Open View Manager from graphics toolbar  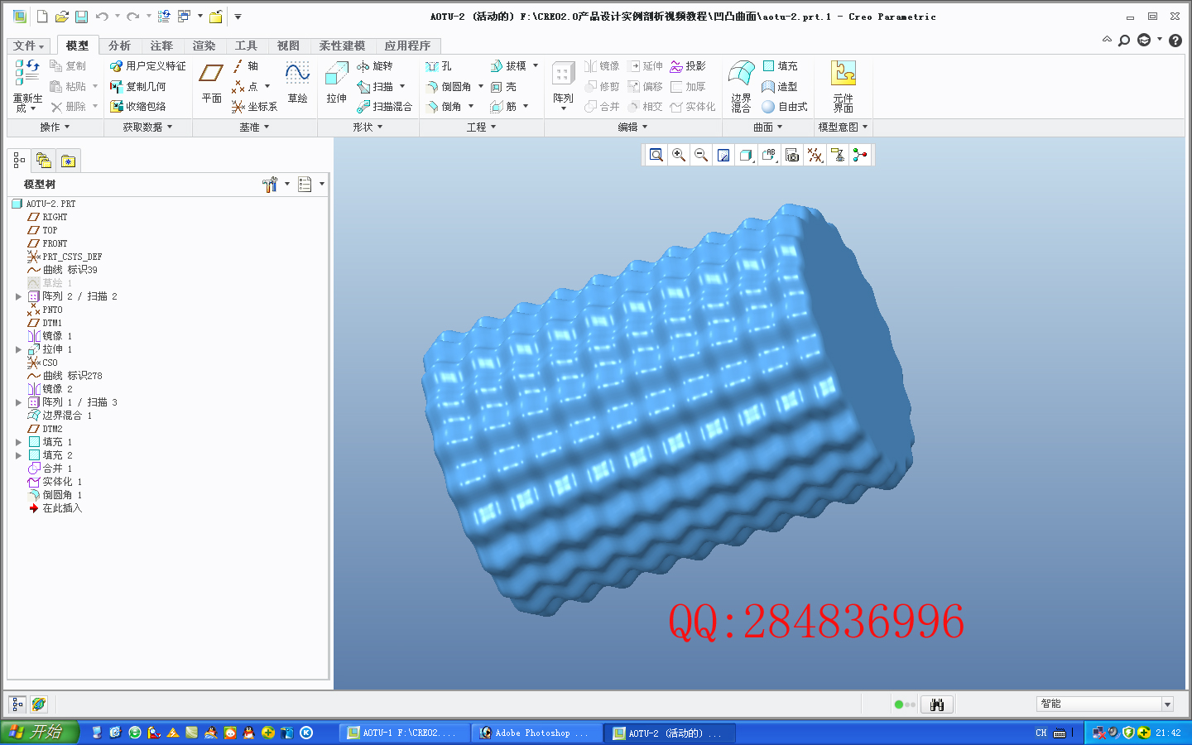[x=792, y=155]
